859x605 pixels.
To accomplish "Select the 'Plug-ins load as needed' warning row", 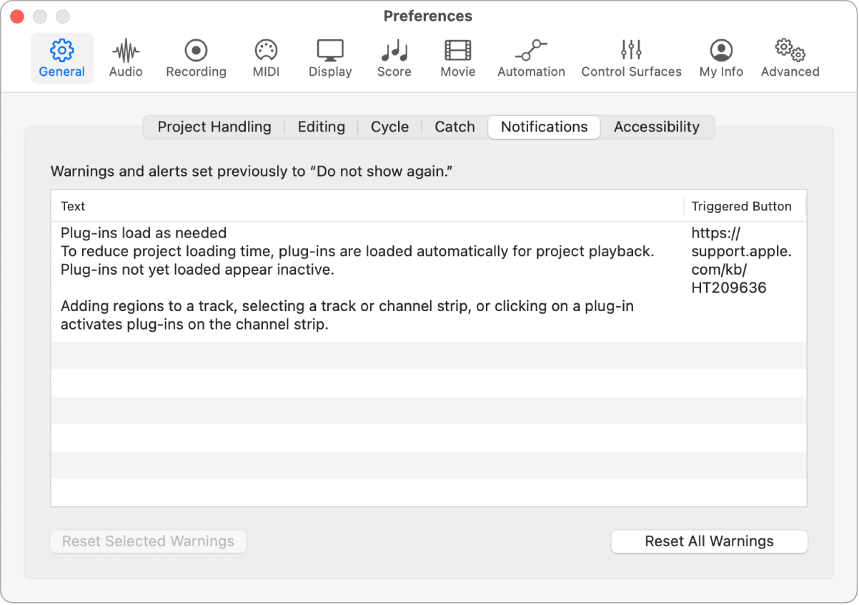I will (x=429, y=282).
